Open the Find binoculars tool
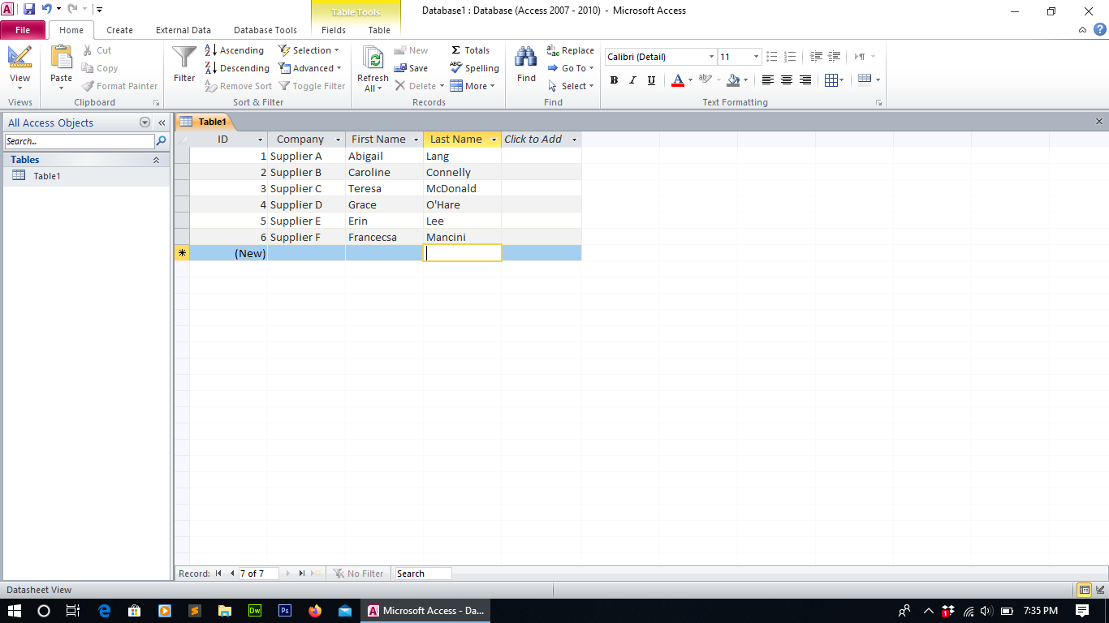Screen dimensions: 1109x623 526,57
